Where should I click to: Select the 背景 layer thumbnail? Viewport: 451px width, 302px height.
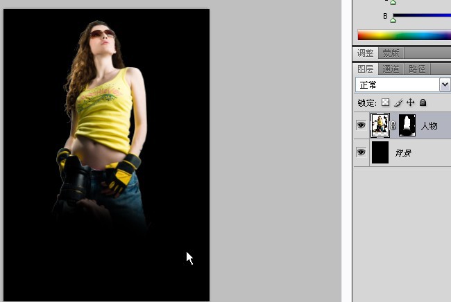point(380,152)
